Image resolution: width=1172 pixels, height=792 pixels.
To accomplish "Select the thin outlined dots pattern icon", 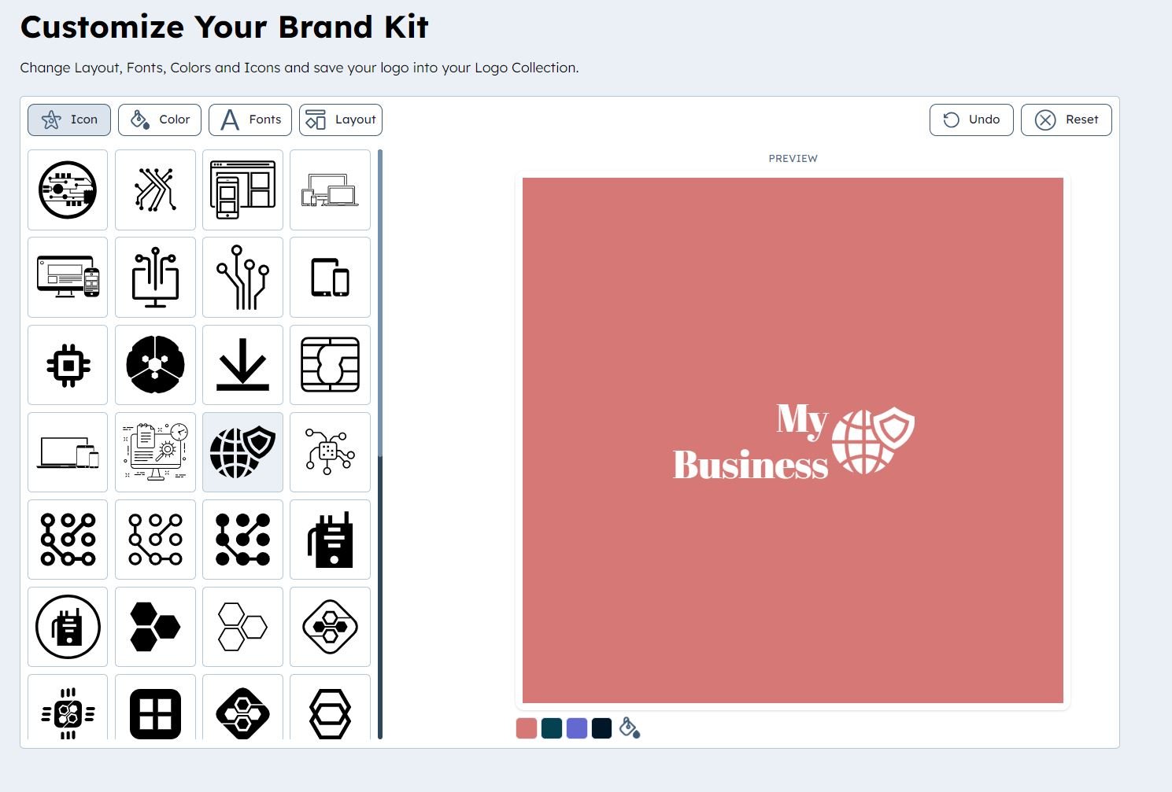I will coord(155,540).
